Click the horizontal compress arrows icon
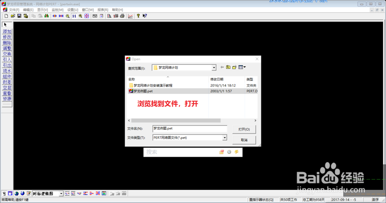 tap(61, 16)
